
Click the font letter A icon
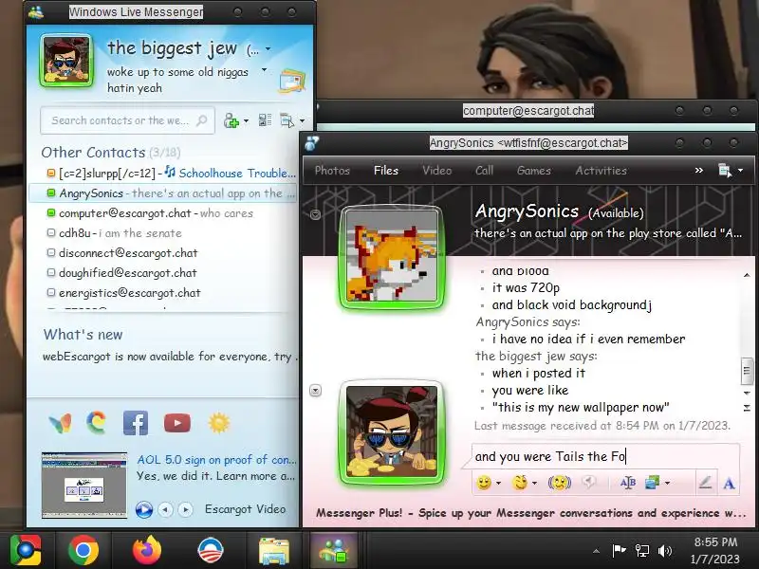(729, 483)
